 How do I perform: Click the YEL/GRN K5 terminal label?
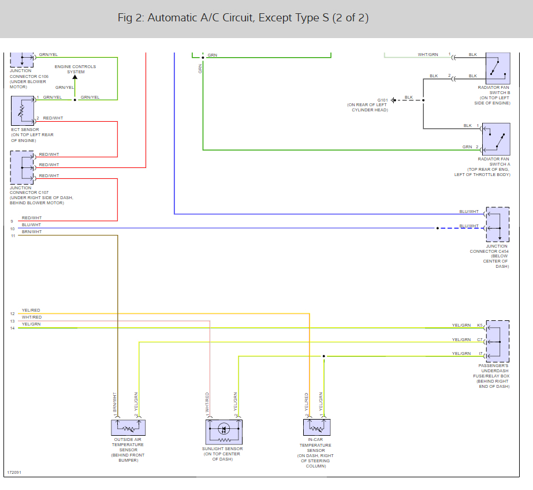467,325
